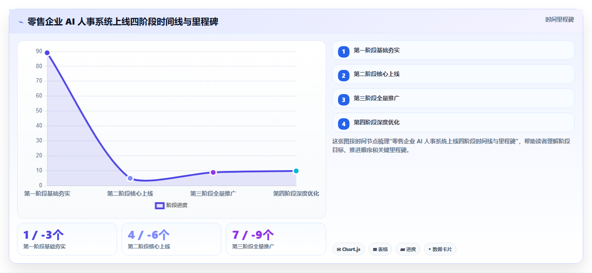The height and width of the screenshot is (273, 592).
Task: Click the 数据卡片 tag label
Action: pyautogui.click(x=442, y=249)
